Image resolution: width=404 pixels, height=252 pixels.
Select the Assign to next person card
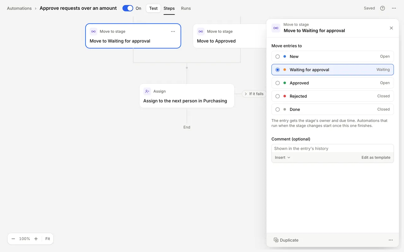(187, 96)
